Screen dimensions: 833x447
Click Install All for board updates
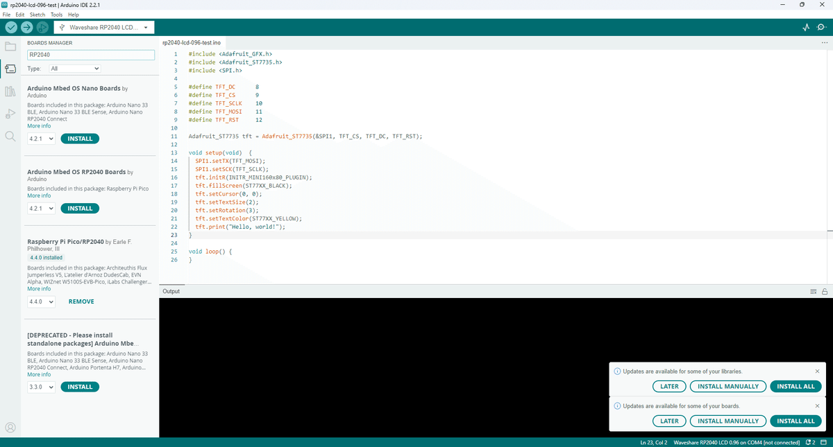[796, 421]
